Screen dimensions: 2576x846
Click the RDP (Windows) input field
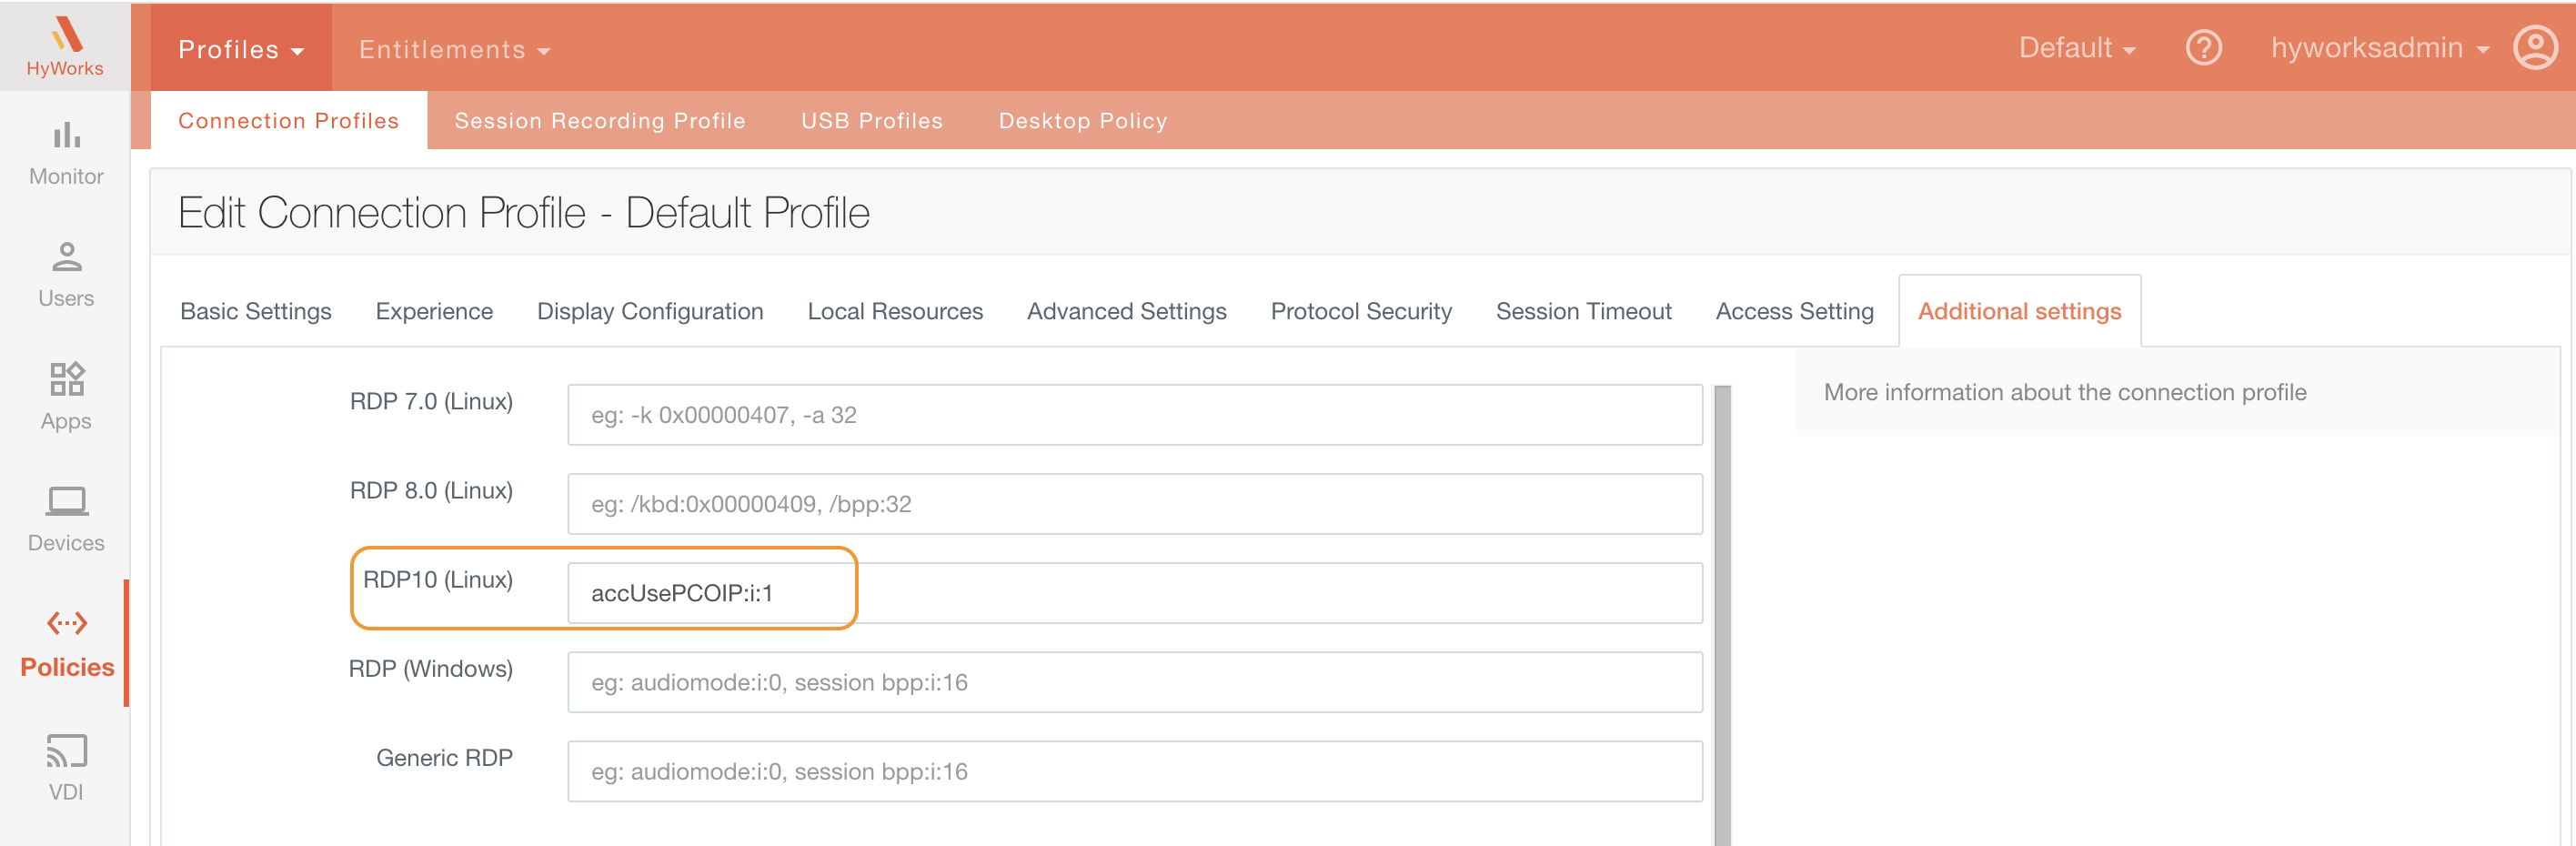click(1134, 682)
